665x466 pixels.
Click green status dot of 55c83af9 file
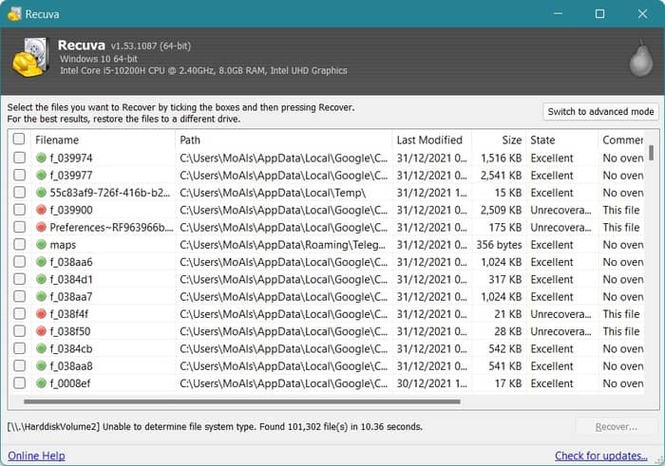41,193
